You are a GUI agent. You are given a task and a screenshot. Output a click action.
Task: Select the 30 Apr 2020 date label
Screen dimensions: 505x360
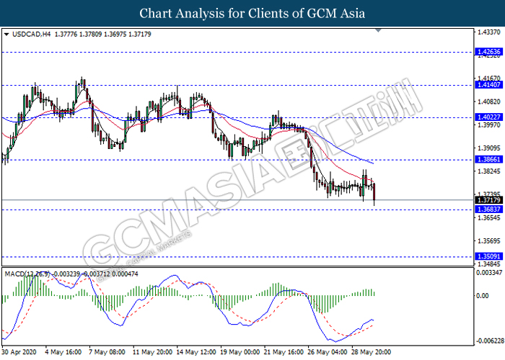click(19, 352)
